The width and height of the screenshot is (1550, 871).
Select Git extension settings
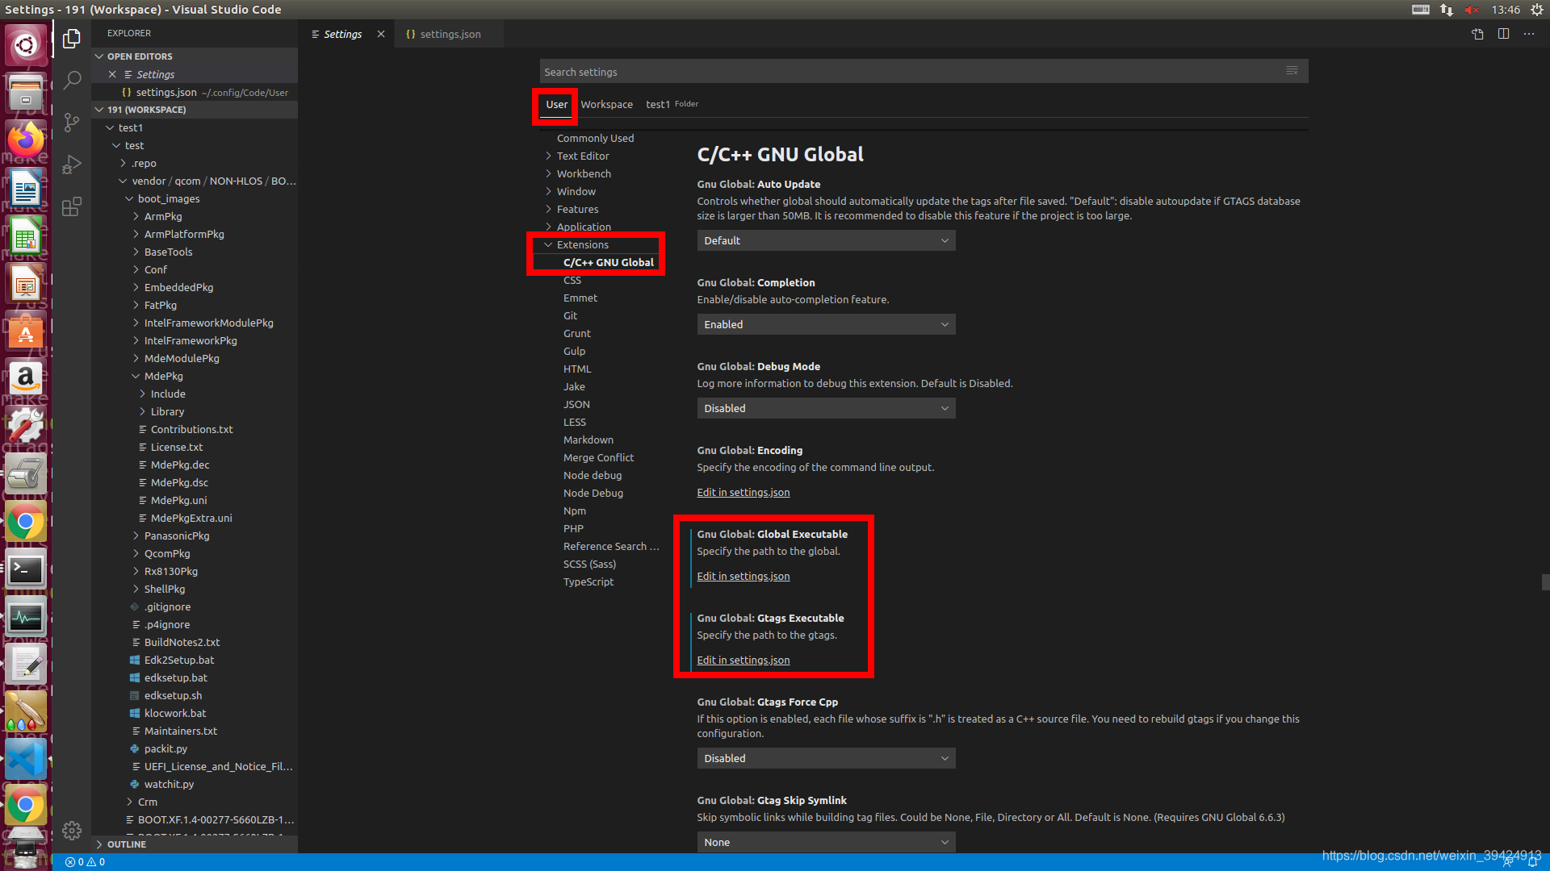pos(570,315)
